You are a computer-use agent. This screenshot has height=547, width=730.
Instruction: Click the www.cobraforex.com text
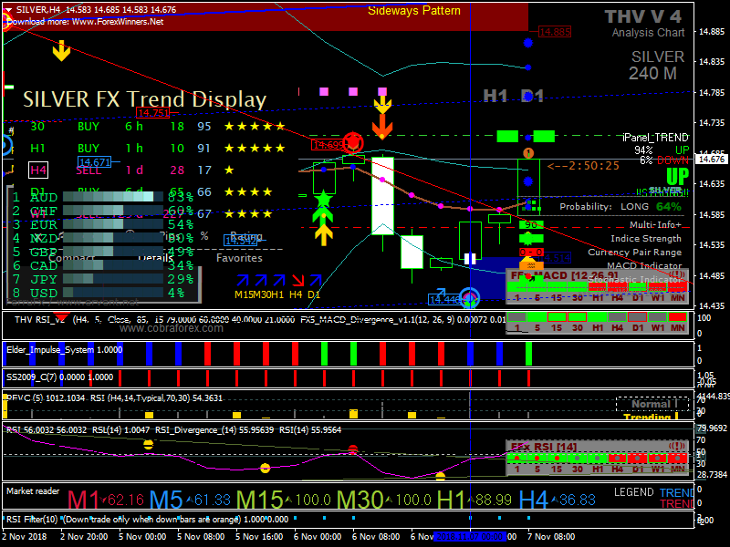(x=172, y=328)
